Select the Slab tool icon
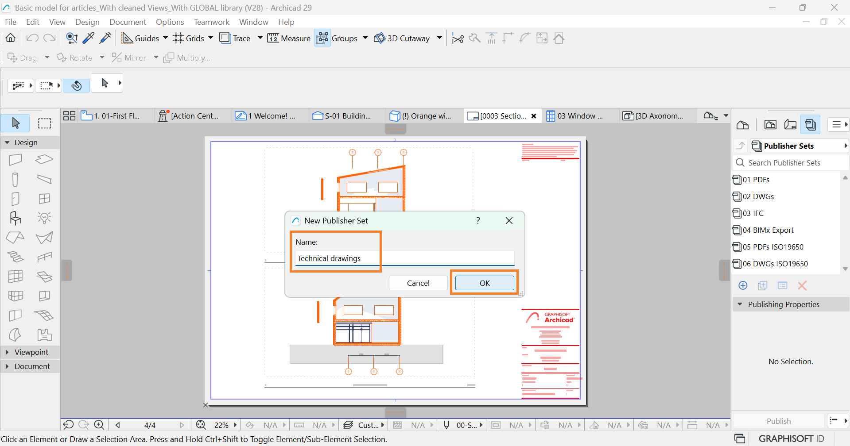 point(44,159)
